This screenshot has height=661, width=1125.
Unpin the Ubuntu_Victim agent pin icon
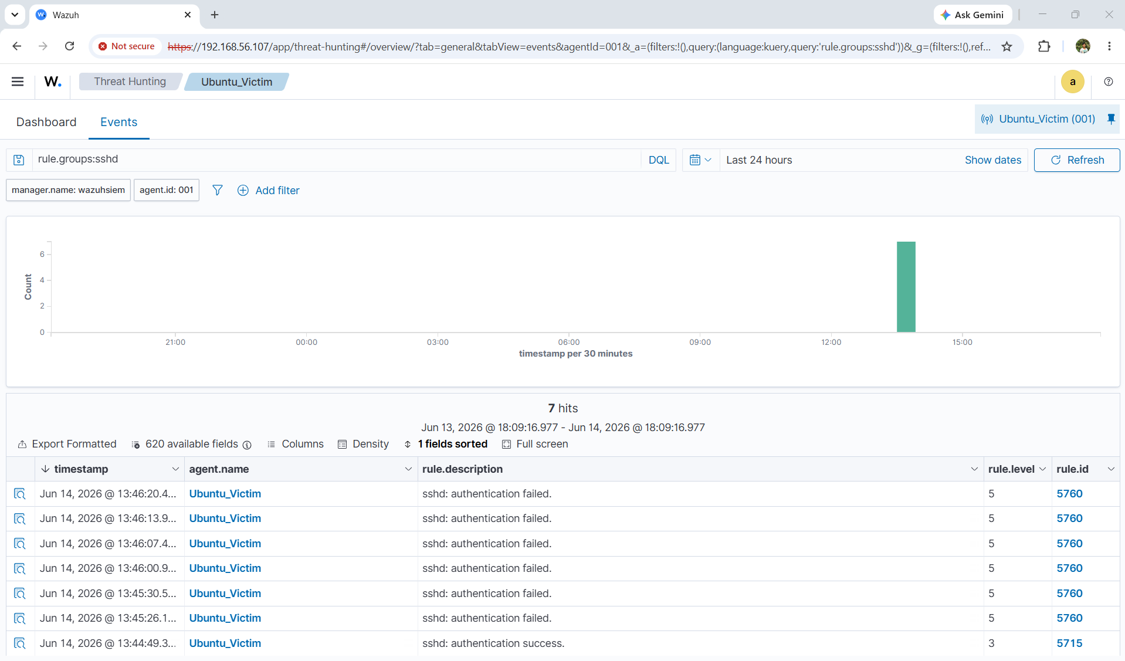pyautogui.click(x=1111, y=119)
